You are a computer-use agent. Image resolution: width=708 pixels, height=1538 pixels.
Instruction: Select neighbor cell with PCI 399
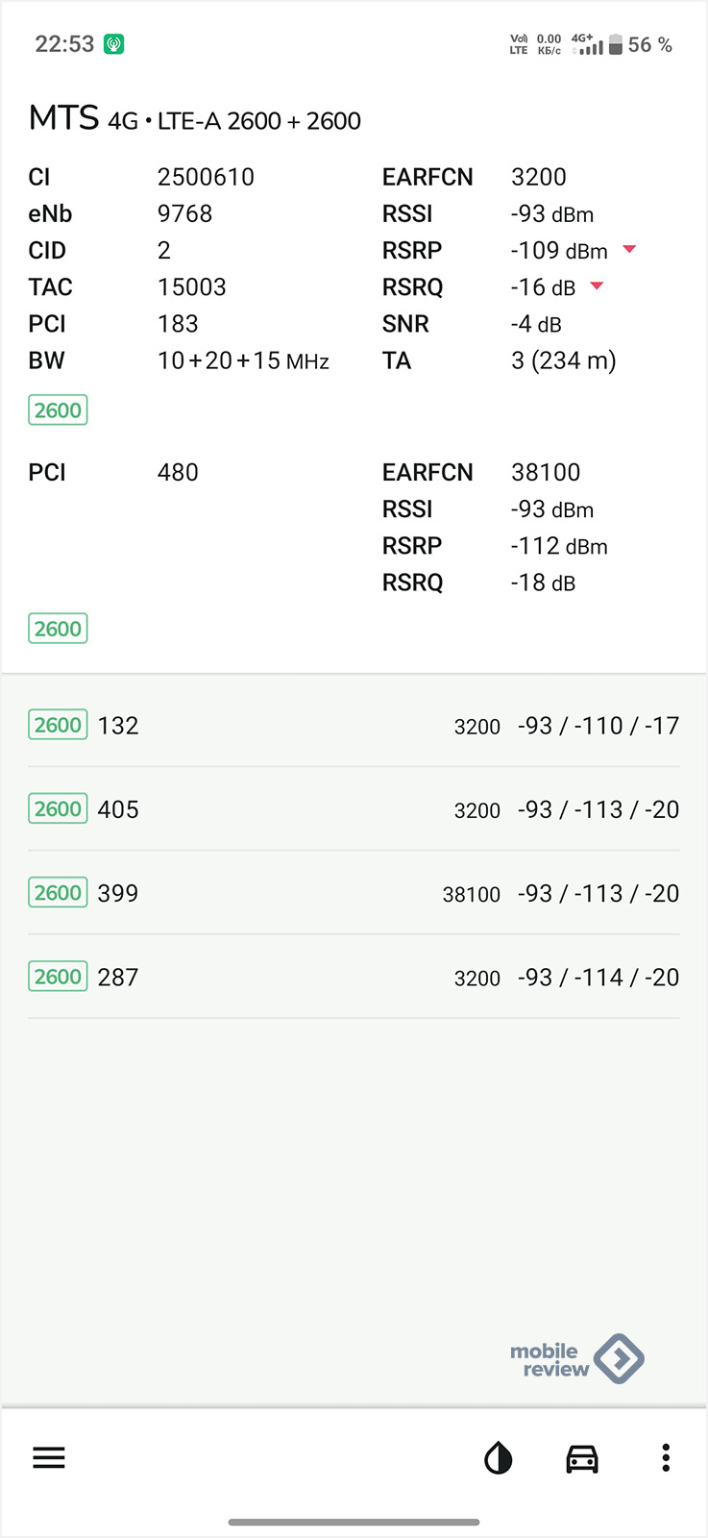click(354, 893)
